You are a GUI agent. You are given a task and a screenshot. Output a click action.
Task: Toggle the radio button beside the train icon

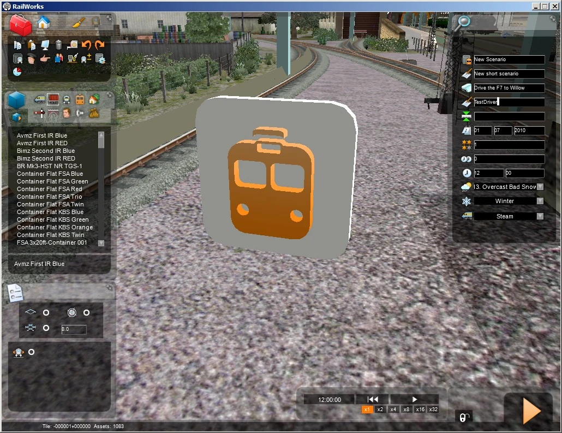[x=32, y=352]
